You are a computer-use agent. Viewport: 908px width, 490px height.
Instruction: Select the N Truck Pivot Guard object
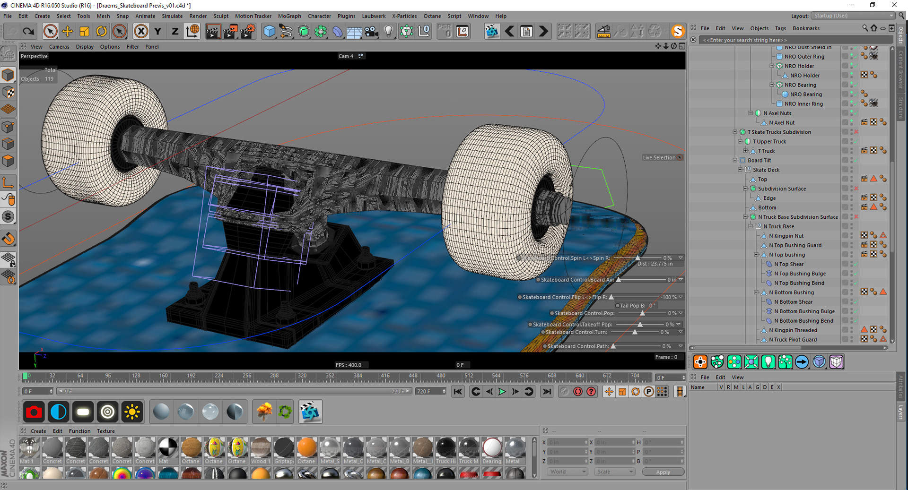tap(793, 340)
